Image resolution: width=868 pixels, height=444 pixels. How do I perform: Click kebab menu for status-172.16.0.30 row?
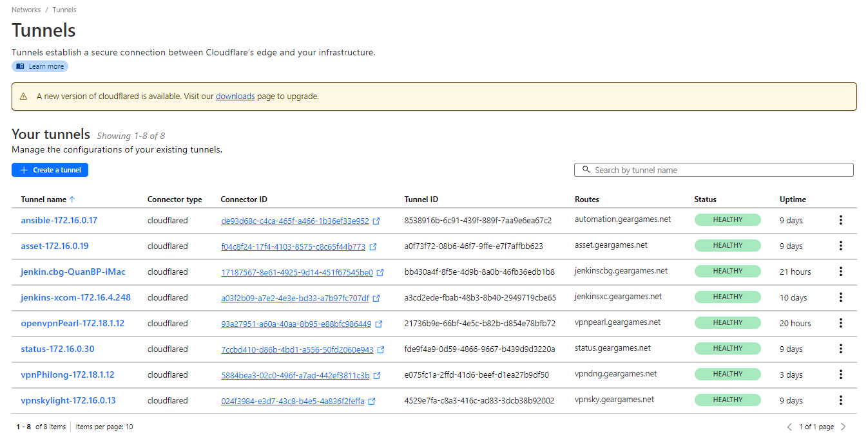(840, 349)
